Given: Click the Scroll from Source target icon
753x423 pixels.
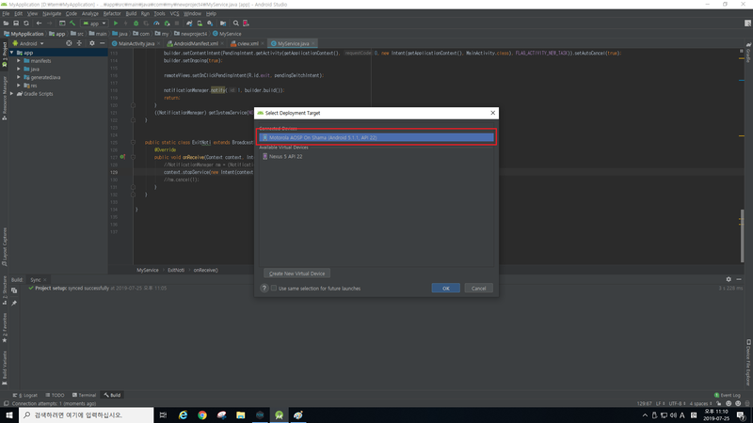Looking at the screenshot, I should 69,43.
